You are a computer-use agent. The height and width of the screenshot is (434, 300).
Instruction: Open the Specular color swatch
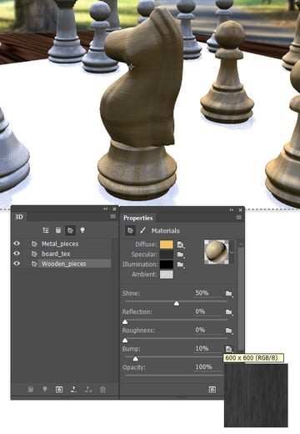167,255
